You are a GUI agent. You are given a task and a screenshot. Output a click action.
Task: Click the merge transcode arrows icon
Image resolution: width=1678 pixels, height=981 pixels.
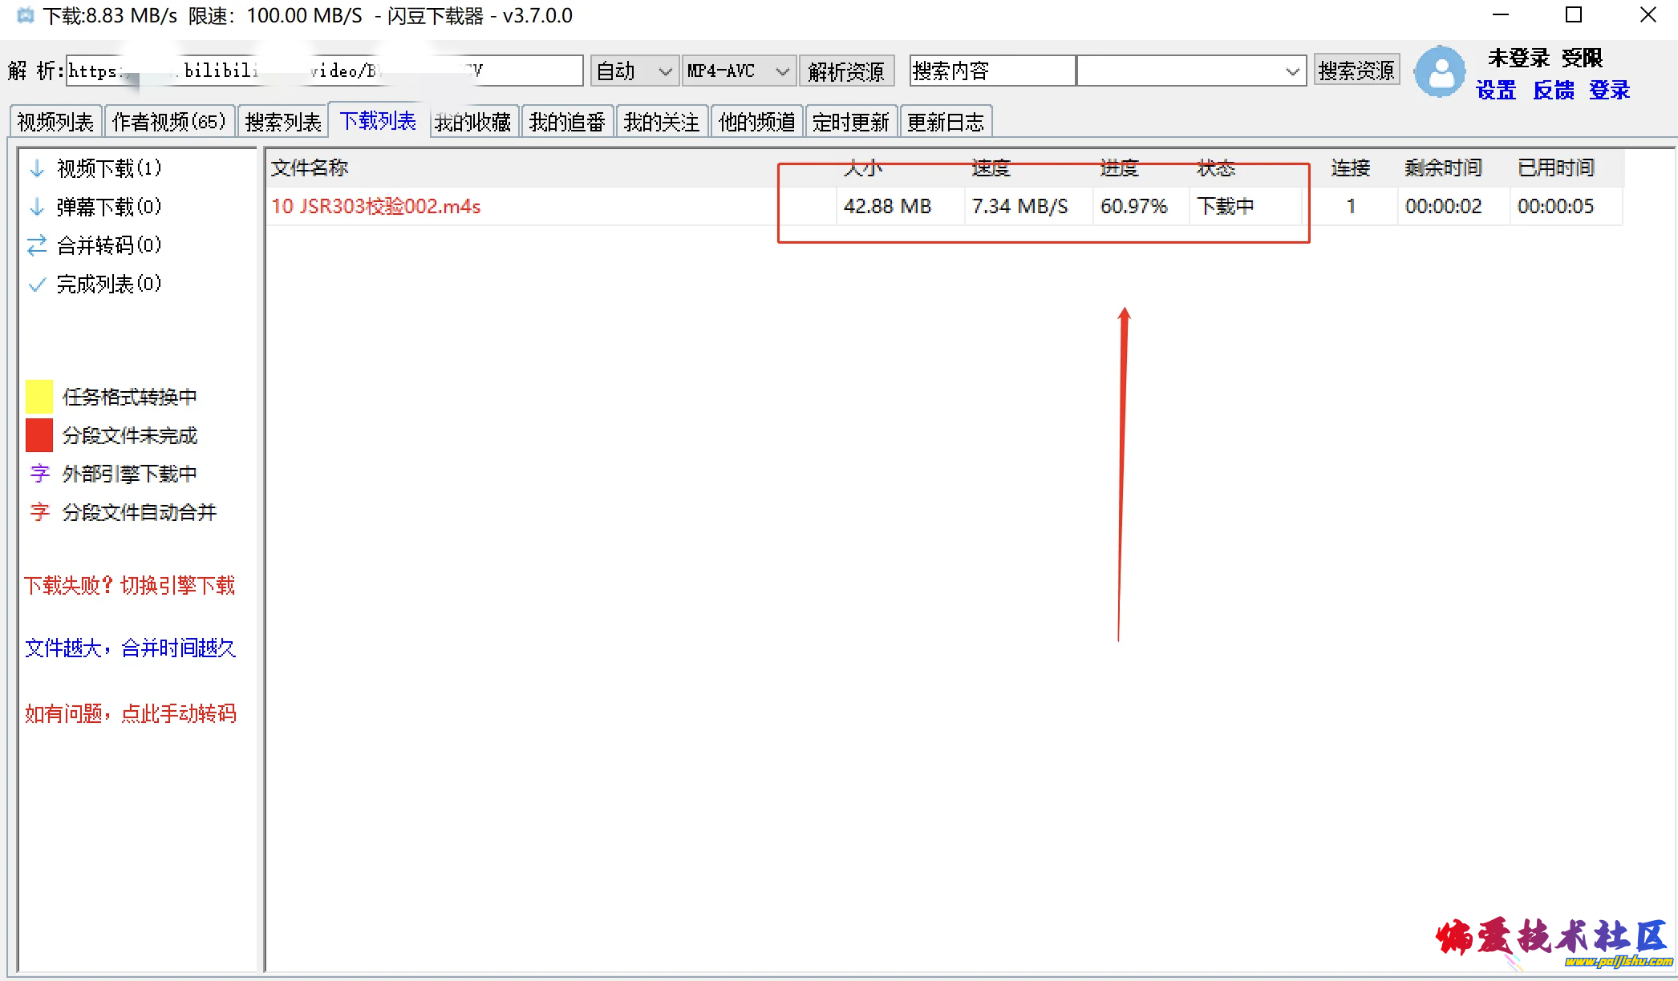[37, 245]
